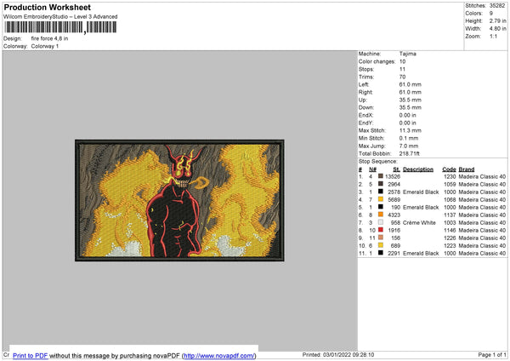The width and height of the screenshot is (510, 361).
Task: Click the Min Stitch value '0.1 mm'
Action: tap(409, 138)
